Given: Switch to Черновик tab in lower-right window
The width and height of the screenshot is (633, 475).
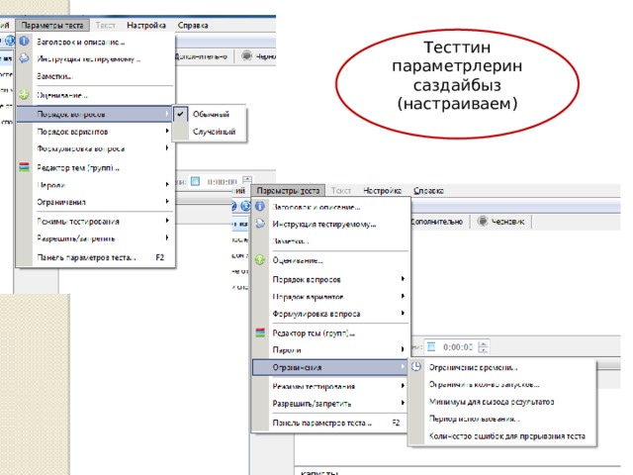Looking at the screenshot, I should point(501,222).
